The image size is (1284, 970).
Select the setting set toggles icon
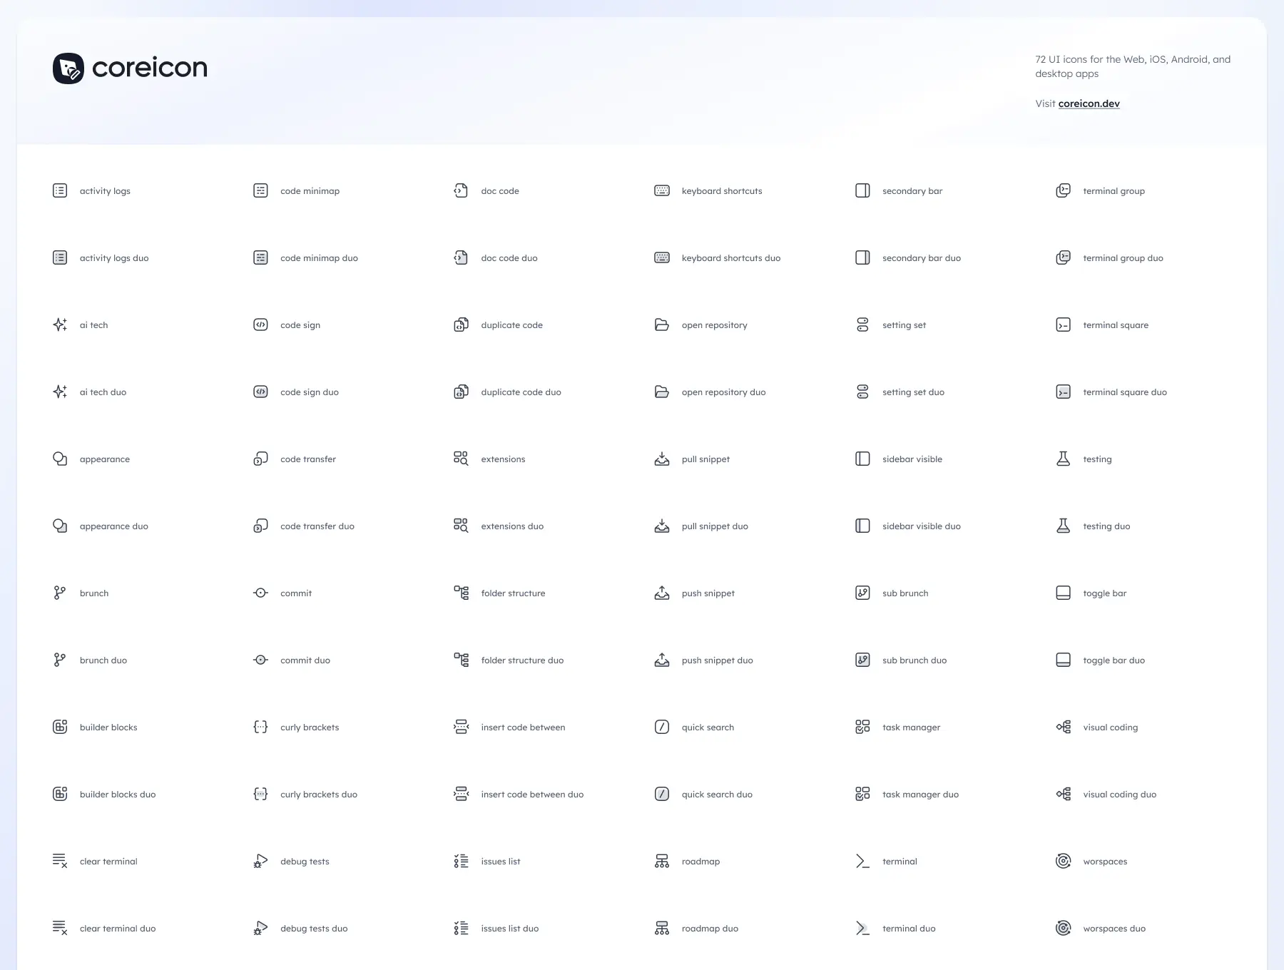[862, 325]
